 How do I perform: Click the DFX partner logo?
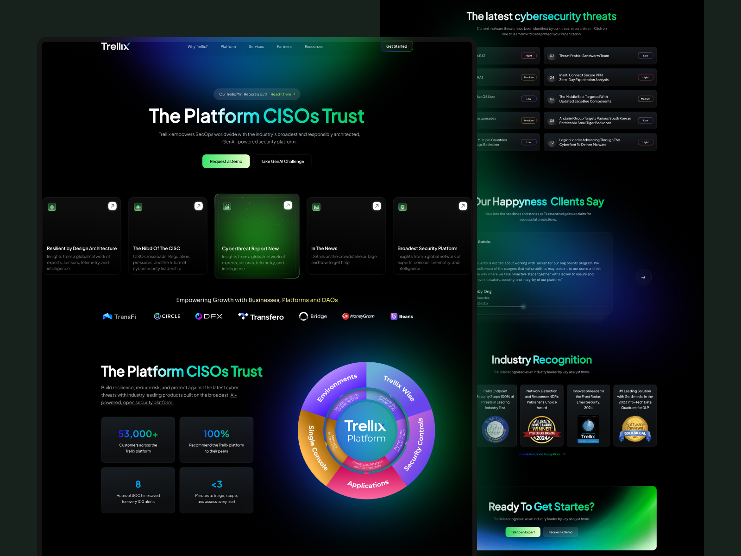point(209,316)
